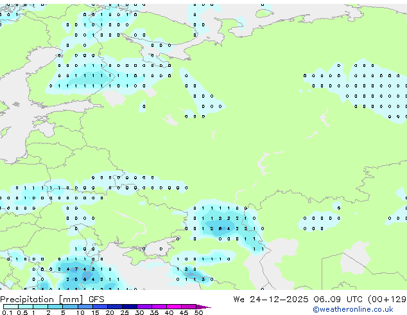Click the 1–2 mm legend color swatch

pos(40,307)
